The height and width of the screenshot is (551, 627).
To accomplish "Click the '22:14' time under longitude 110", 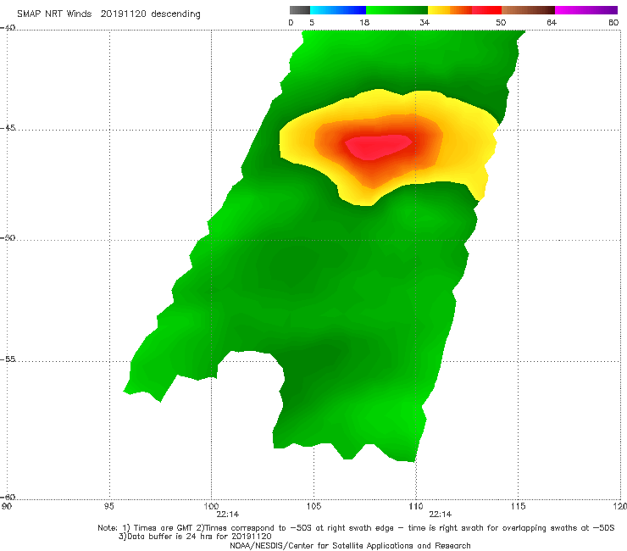I will coord(441,515).
